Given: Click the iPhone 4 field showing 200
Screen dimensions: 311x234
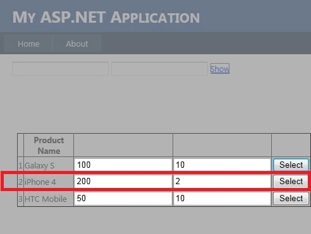Looking at the screenshot, I should click(123, 181).
